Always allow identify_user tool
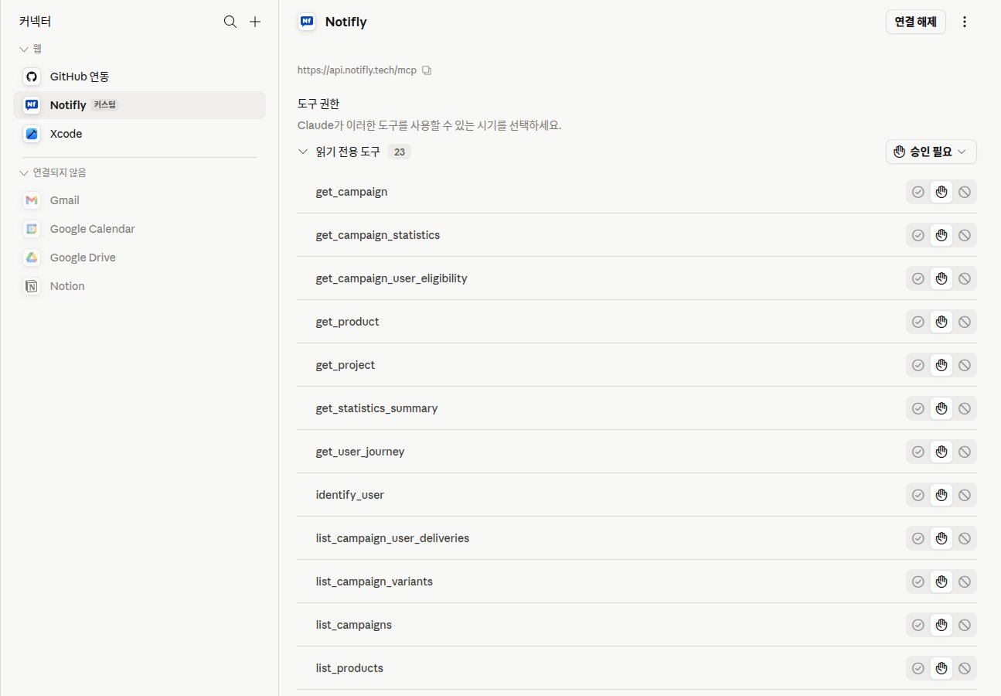 (918, 495)
